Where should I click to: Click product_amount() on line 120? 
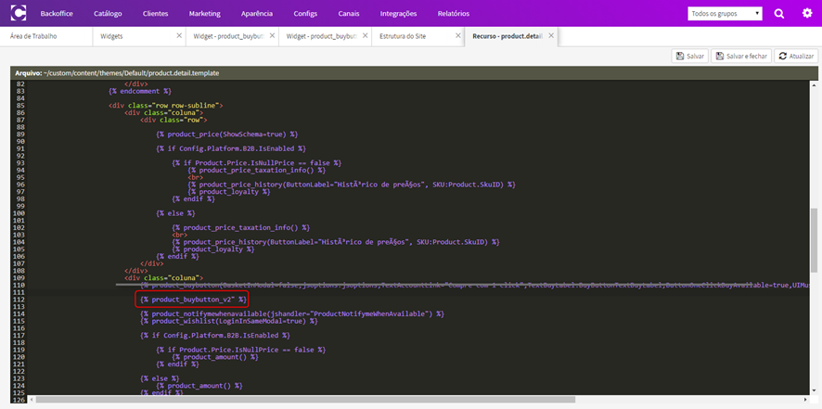215,356
